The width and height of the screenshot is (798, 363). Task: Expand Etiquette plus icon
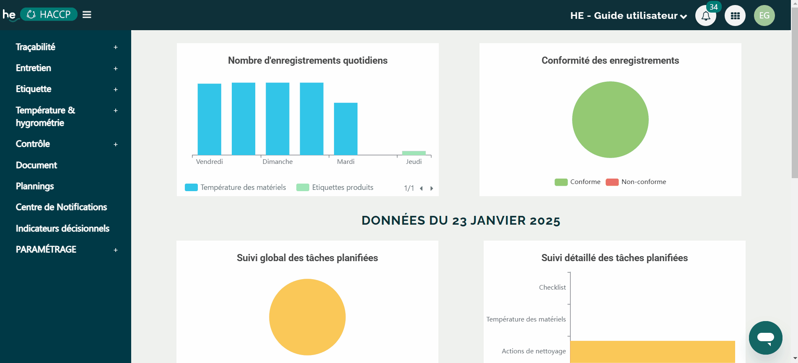116,89
